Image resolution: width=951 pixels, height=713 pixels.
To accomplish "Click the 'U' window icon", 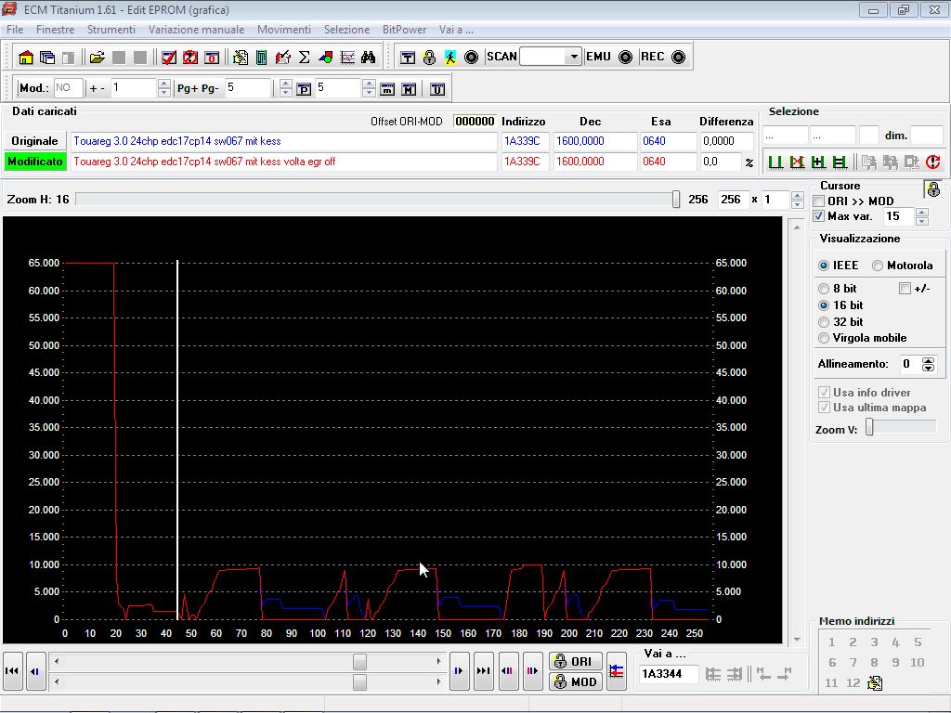I will tap(437, 89).
